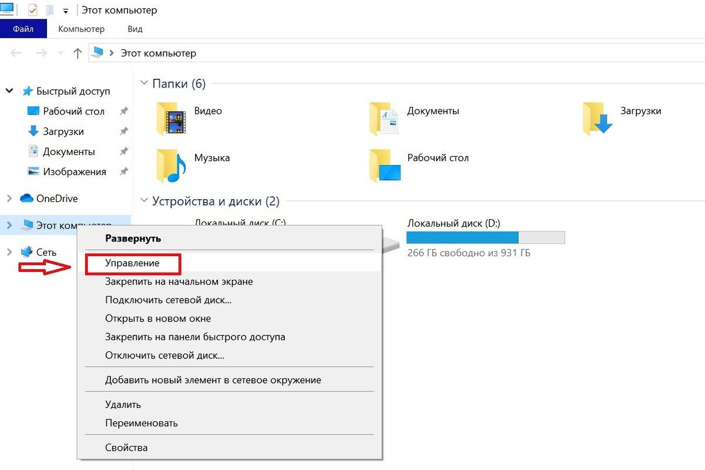The height and width of the screenshot is (470, 705).
Task: Click the OneDrive cloud icon in sidebar
Action: tap(26, 199)
